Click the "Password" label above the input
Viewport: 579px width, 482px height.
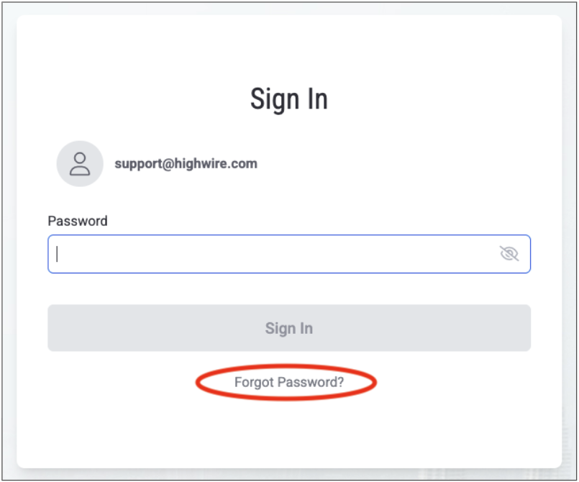[x=78, y=221]
